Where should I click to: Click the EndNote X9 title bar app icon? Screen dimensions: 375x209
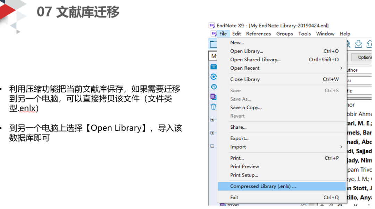pyautogui.click(x=212, y=26)
